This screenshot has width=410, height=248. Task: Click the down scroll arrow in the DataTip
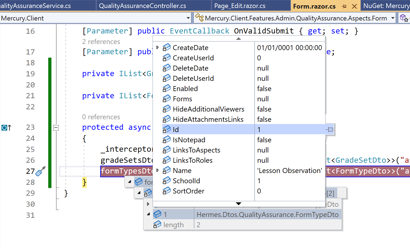(238, 203)
